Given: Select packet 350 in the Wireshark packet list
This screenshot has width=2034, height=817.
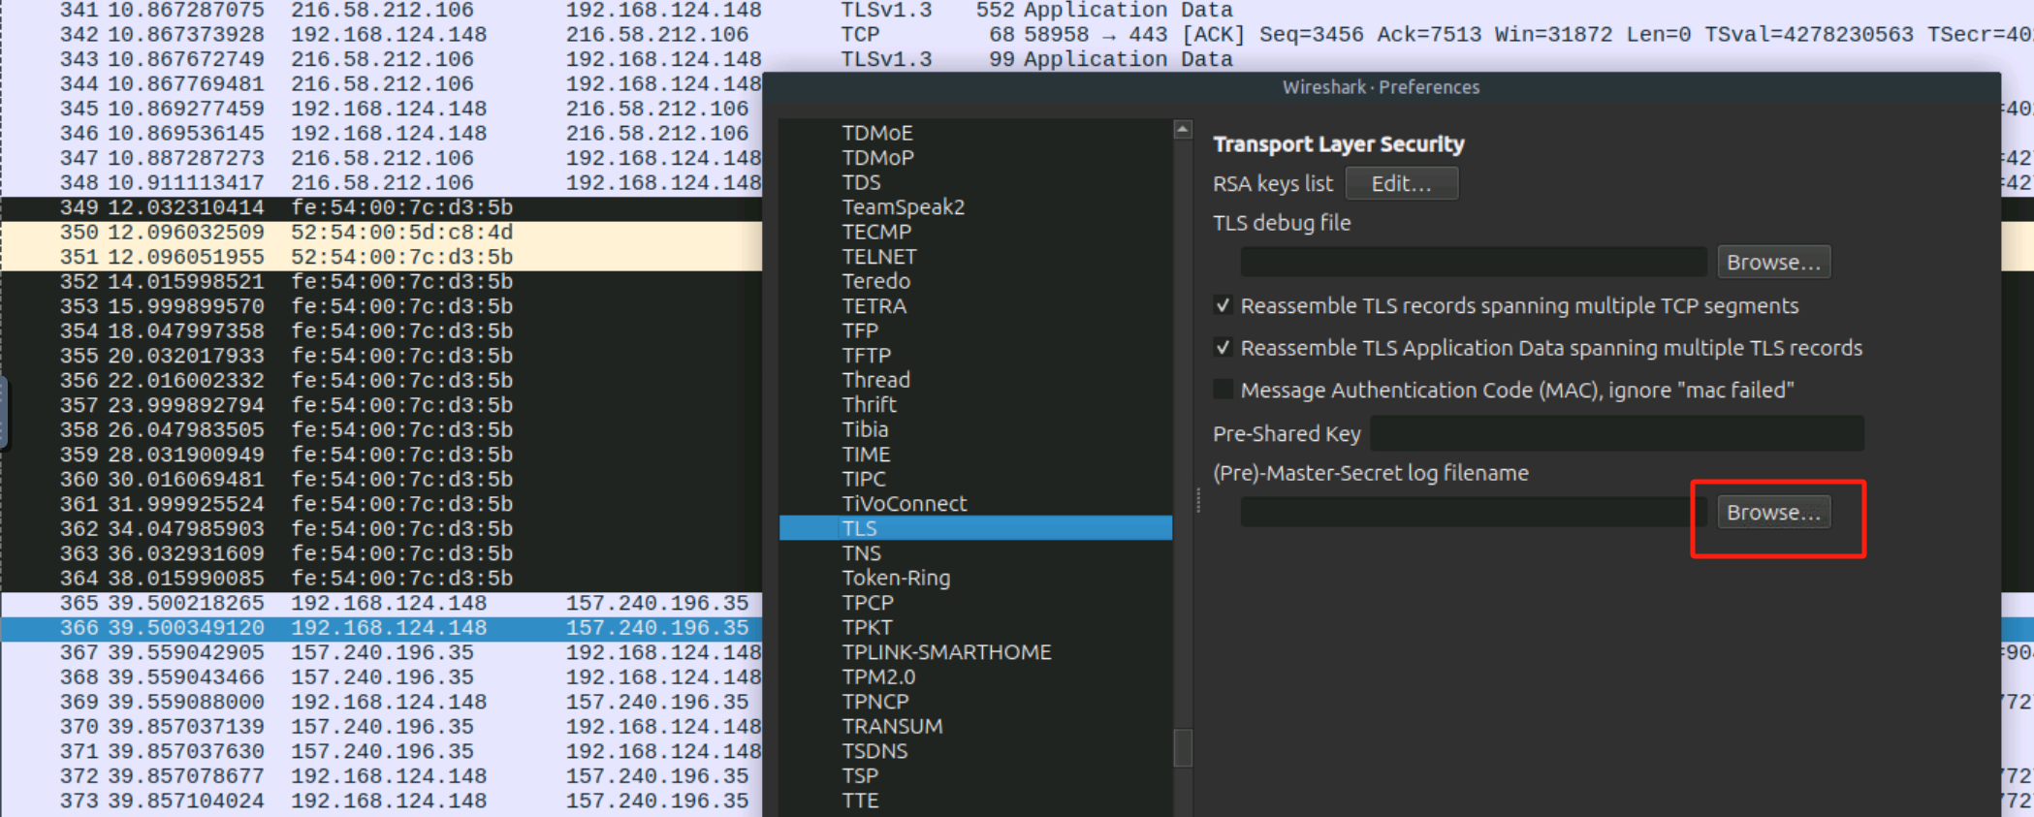Looking at the screenshot, I should [x=382, y=232].
